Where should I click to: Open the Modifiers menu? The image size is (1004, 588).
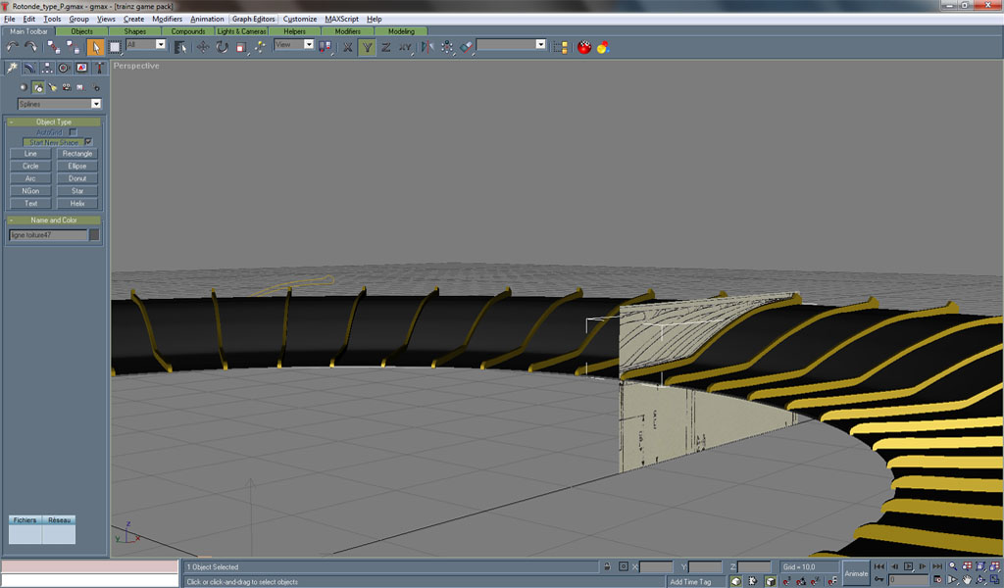167,19
